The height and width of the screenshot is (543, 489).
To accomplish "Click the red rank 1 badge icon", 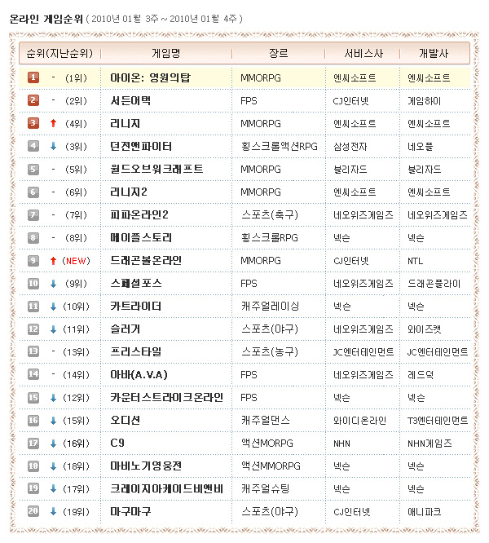I will click(x=33, y=77).
